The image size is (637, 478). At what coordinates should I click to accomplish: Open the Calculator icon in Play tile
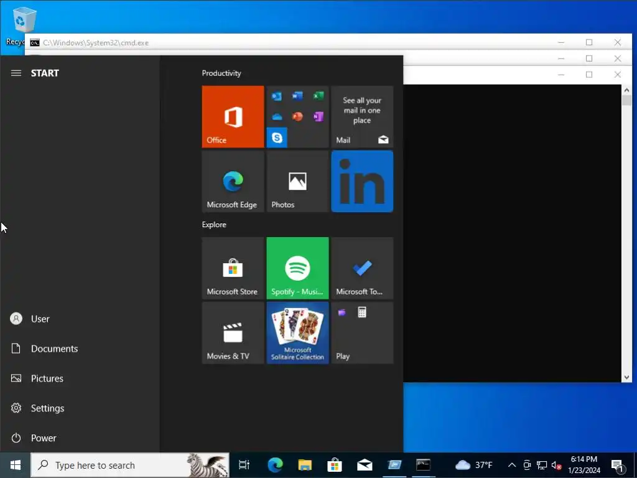tap(362, 312)
